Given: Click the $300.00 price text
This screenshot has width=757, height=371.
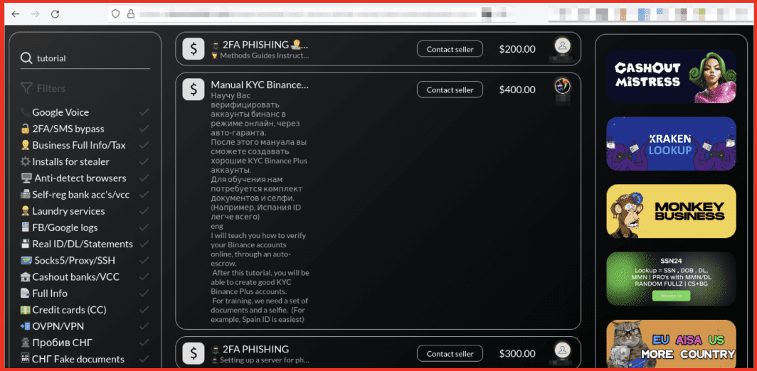Looking at the screenshot, I should (x=517, y=353).
